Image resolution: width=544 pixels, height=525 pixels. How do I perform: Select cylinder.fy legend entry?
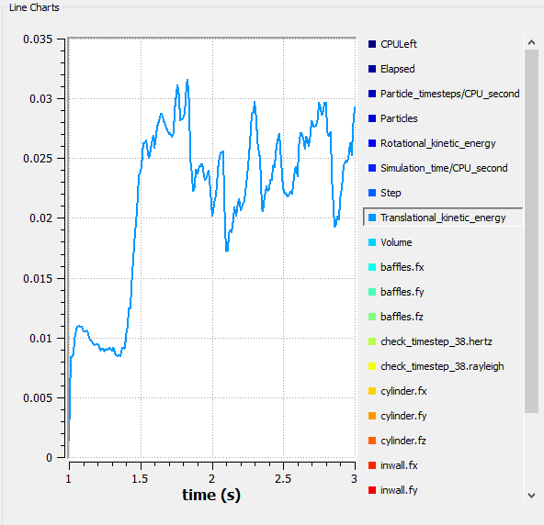click(x=443, y=416)
